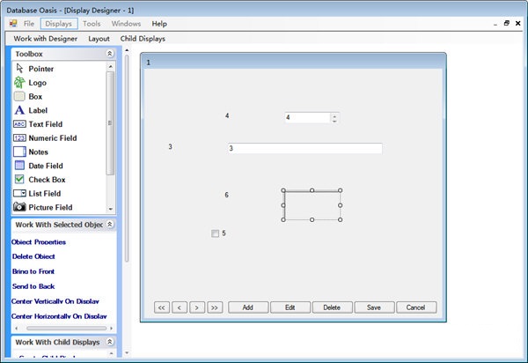Select label 3 on the display
Image resolution: width=528 pixels, height=363 pixels.
[x=171, y=146]
